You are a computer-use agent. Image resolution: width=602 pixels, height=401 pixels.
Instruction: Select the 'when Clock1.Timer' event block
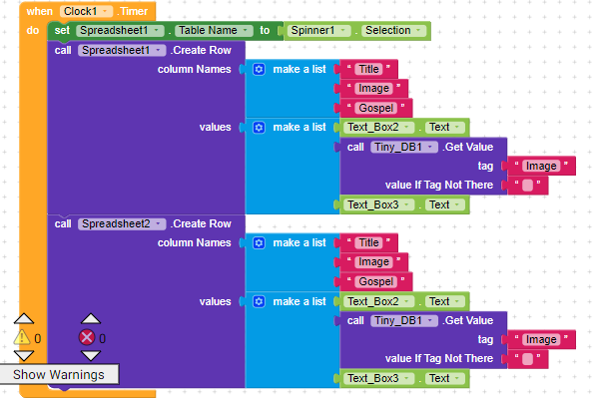coord(40,12)
